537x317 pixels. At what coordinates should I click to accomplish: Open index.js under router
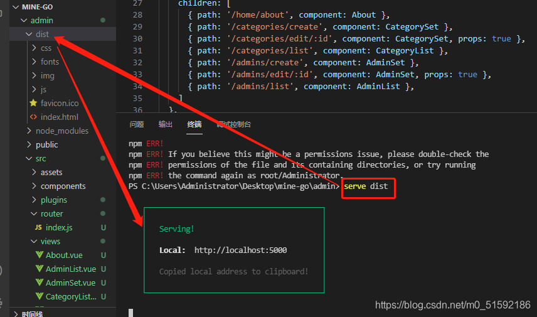pos(59,228)
